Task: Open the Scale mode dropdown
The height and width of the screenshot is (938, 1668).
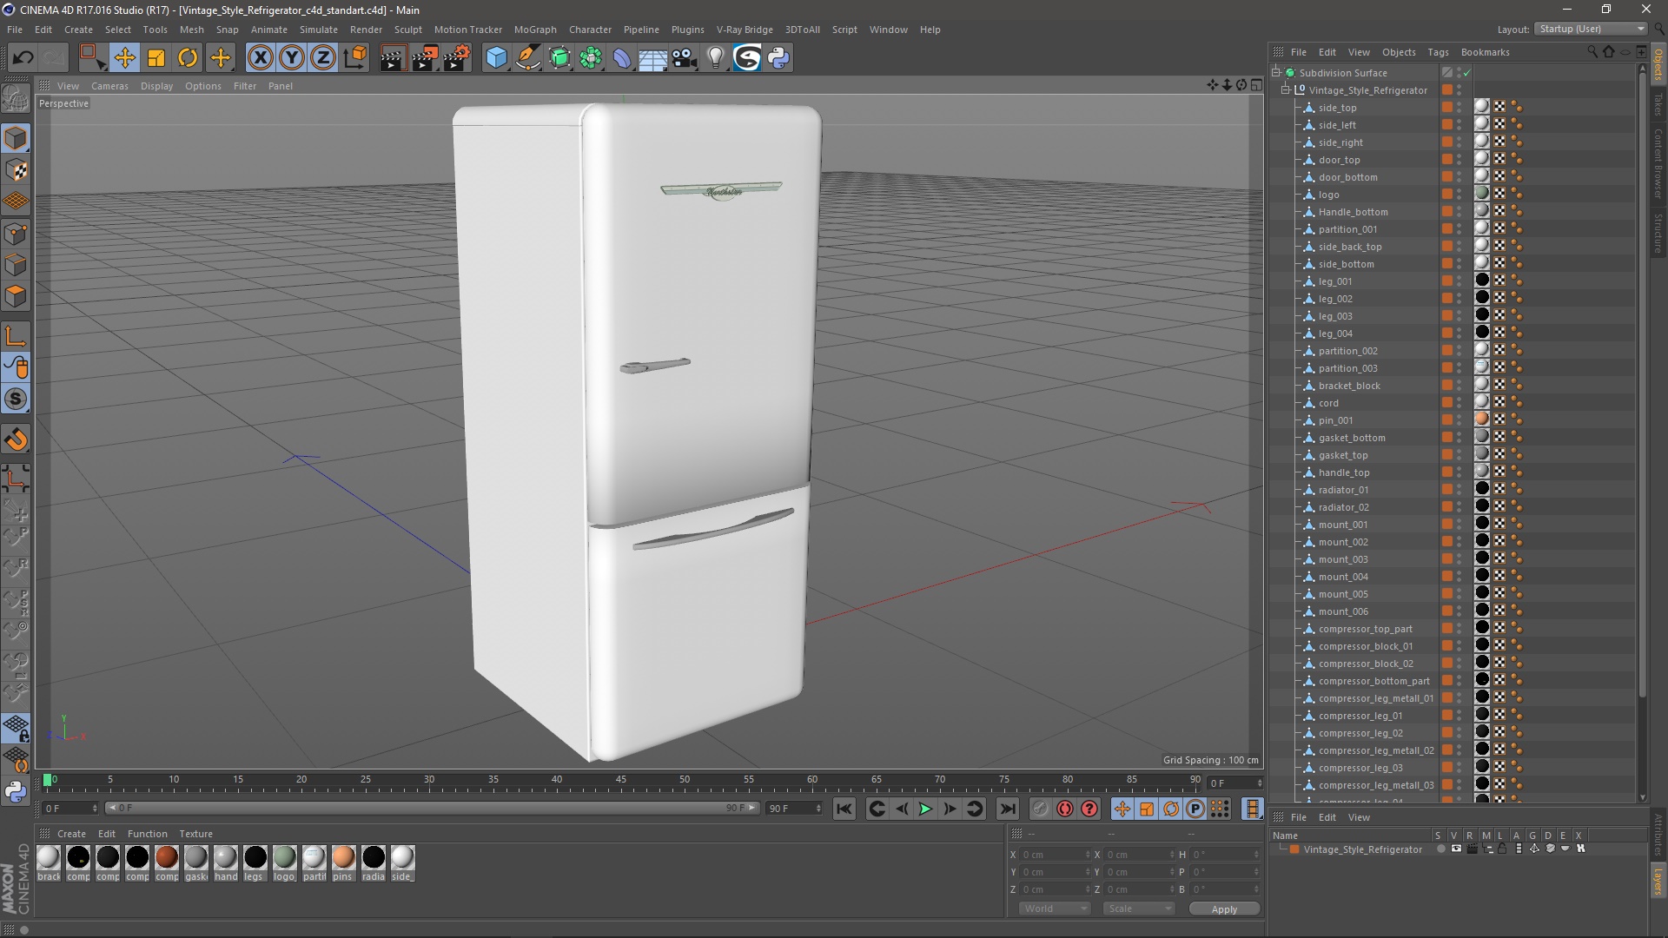Action: (1139, 908)
